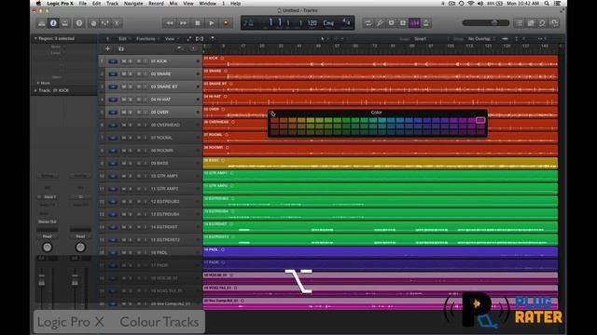Pick the highlighted pink swatch in Color palette
This screenshot has height=335, width=597.
click(480, 120)
